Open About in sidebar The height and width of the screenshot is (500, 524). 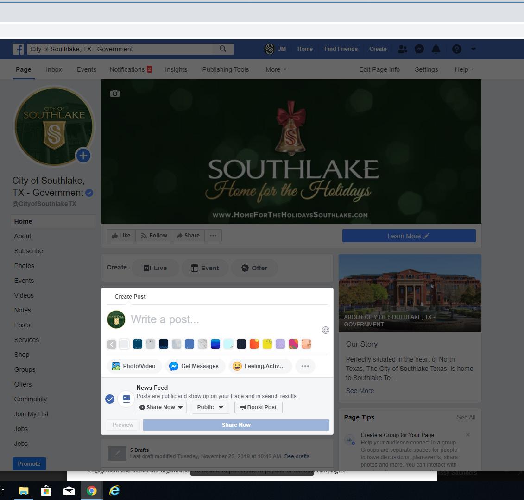point(23,236)
